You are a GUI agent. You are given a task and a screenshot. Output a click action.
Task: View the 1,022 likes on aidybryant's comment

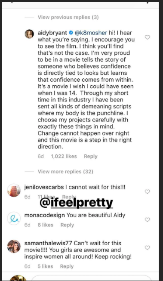(64, 156)
